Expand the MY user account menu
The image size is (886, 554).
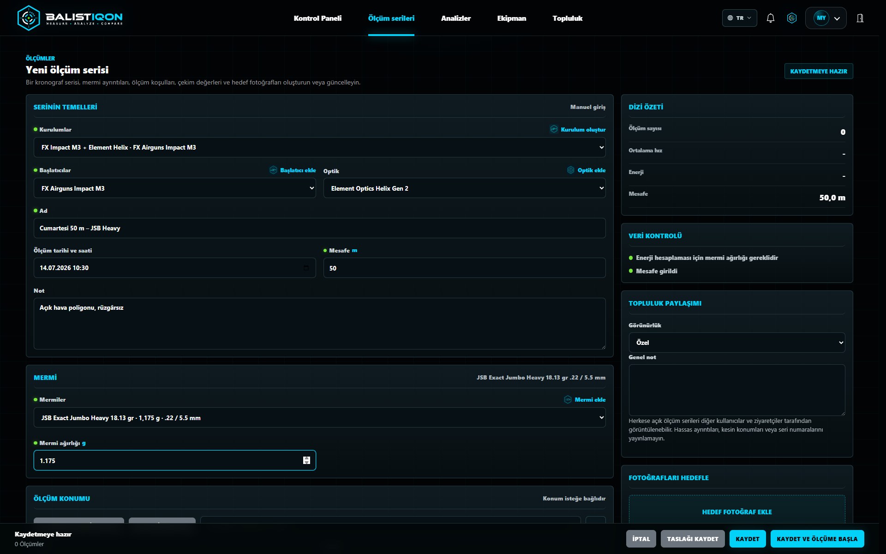(826, 18)
